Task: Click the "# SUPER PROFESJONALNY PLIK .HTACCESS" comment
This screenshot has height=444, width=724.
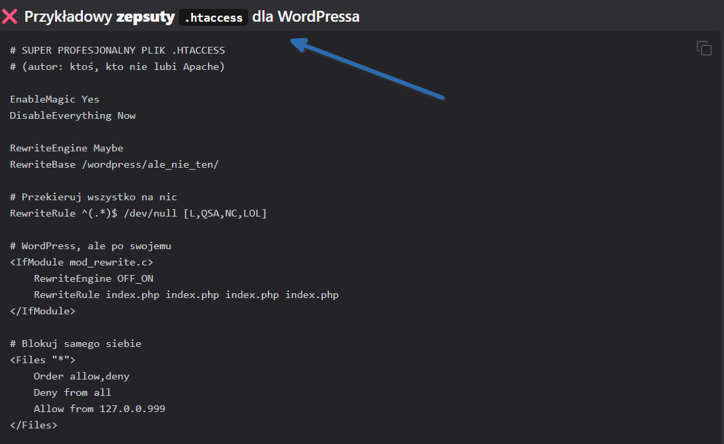Action: click(117, 50)
